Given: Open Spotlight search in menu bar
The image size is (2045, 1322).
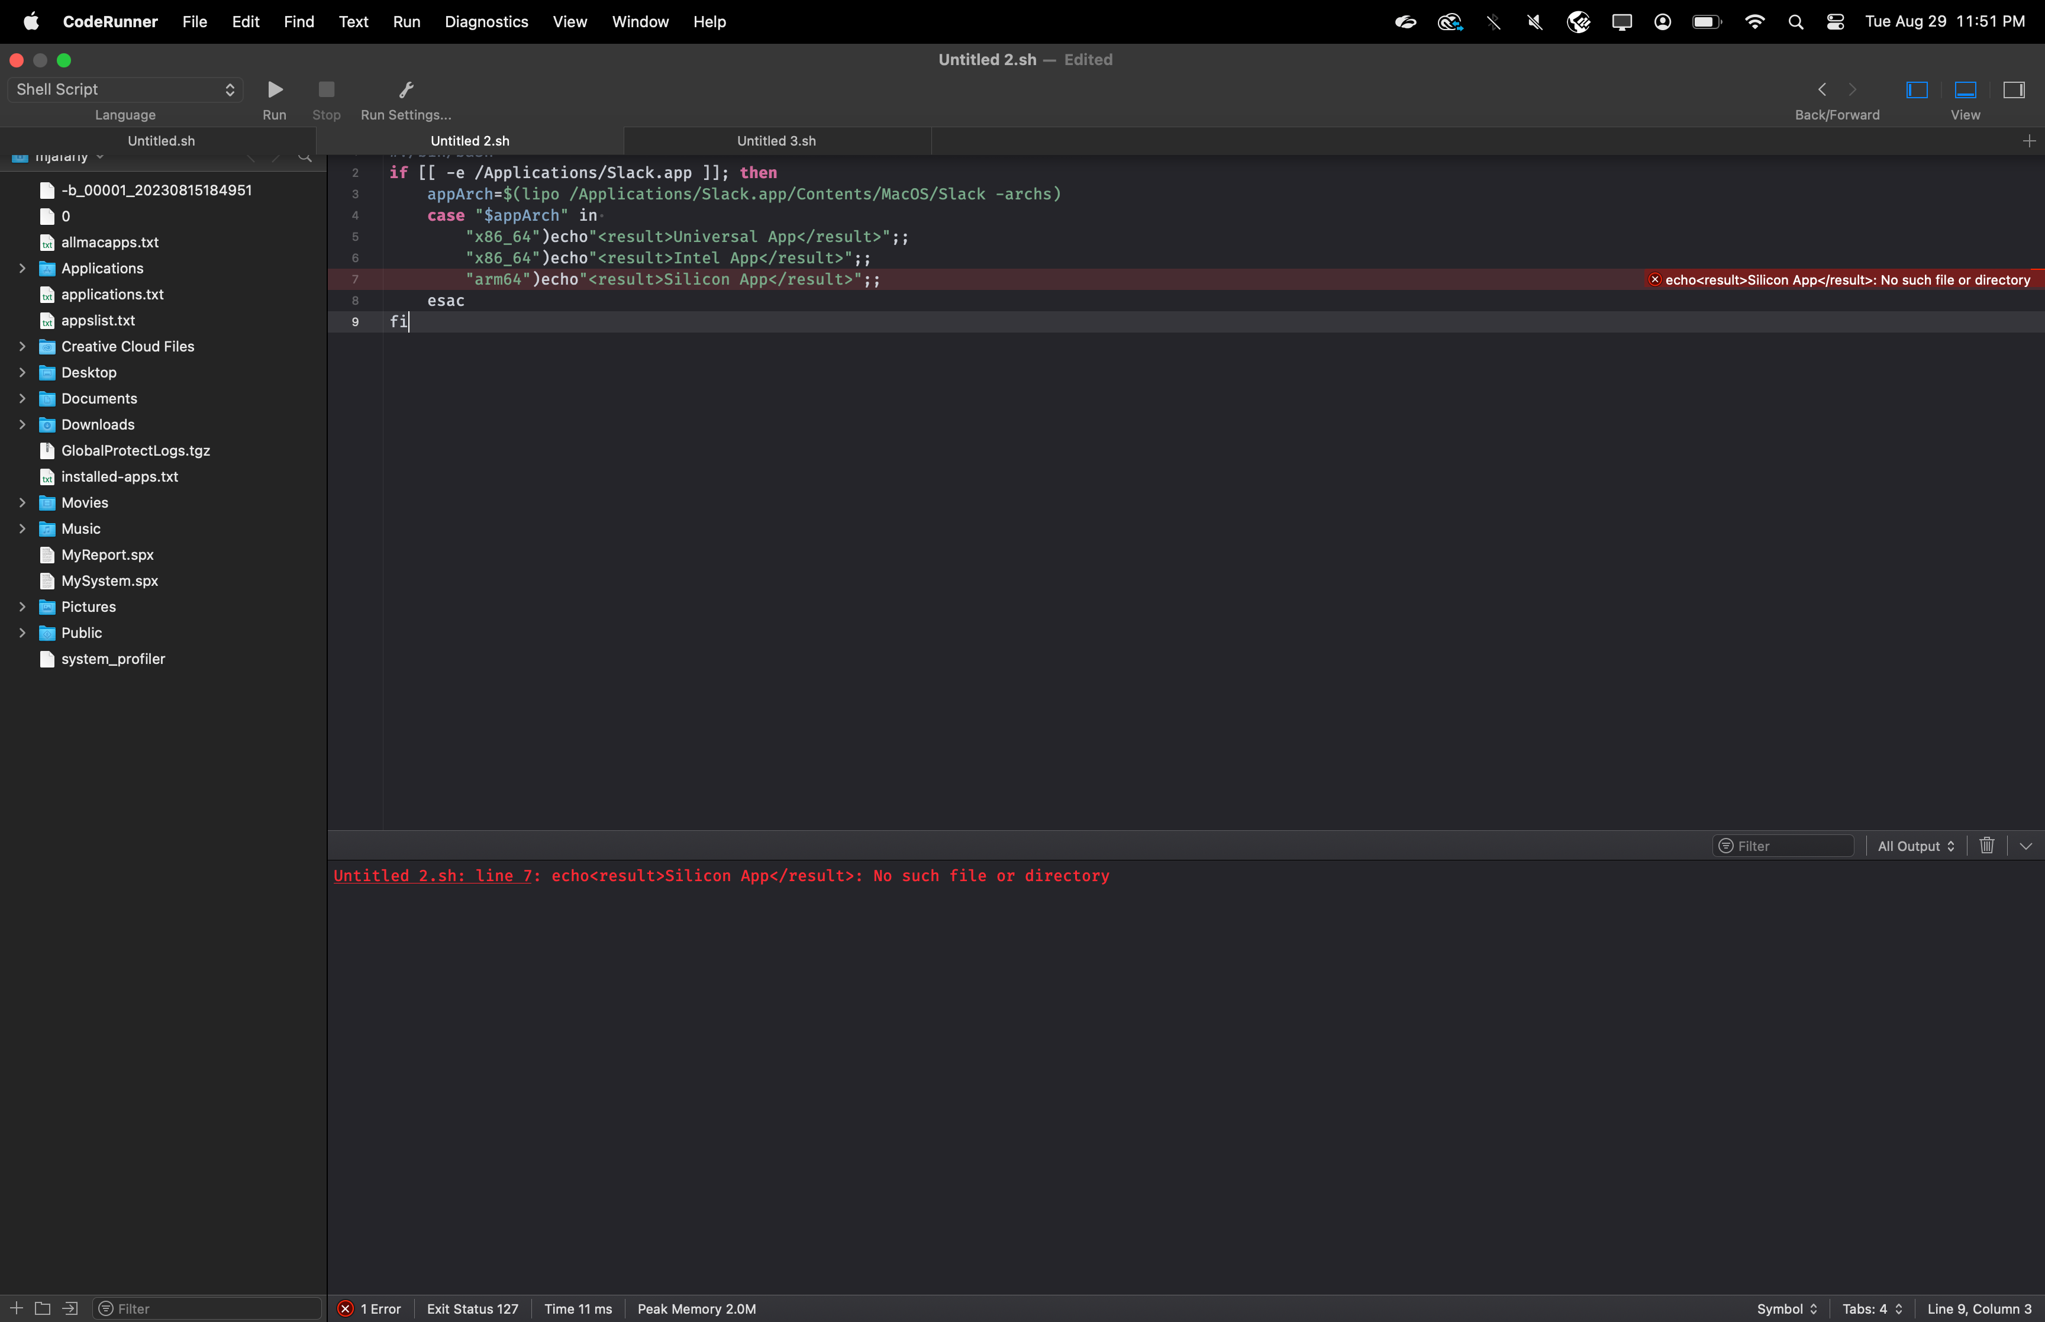Looking at the screenshot, I should point(1795,21).
